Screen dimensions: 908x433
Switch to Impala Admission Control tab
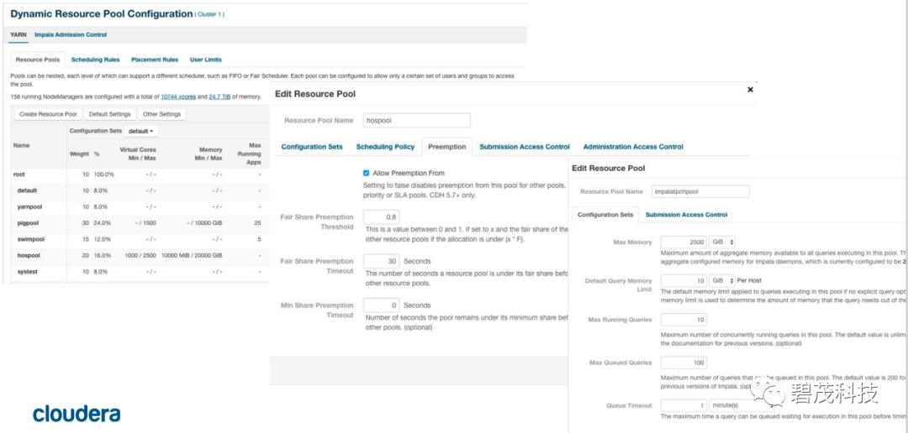click(71, 34)
